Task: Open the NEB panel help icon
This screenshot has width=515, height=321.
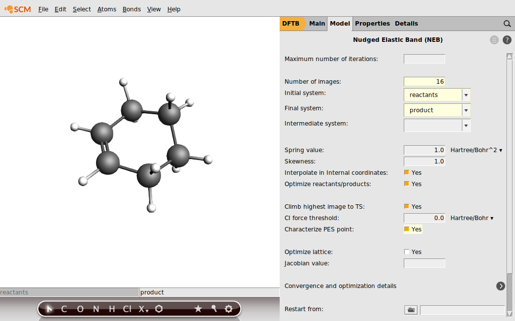Action: [507, 40]
